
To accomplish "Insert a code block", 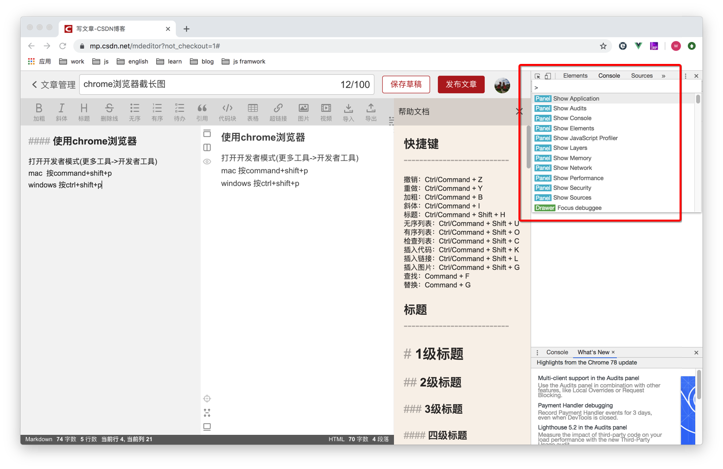I will [x=227, y=111].
